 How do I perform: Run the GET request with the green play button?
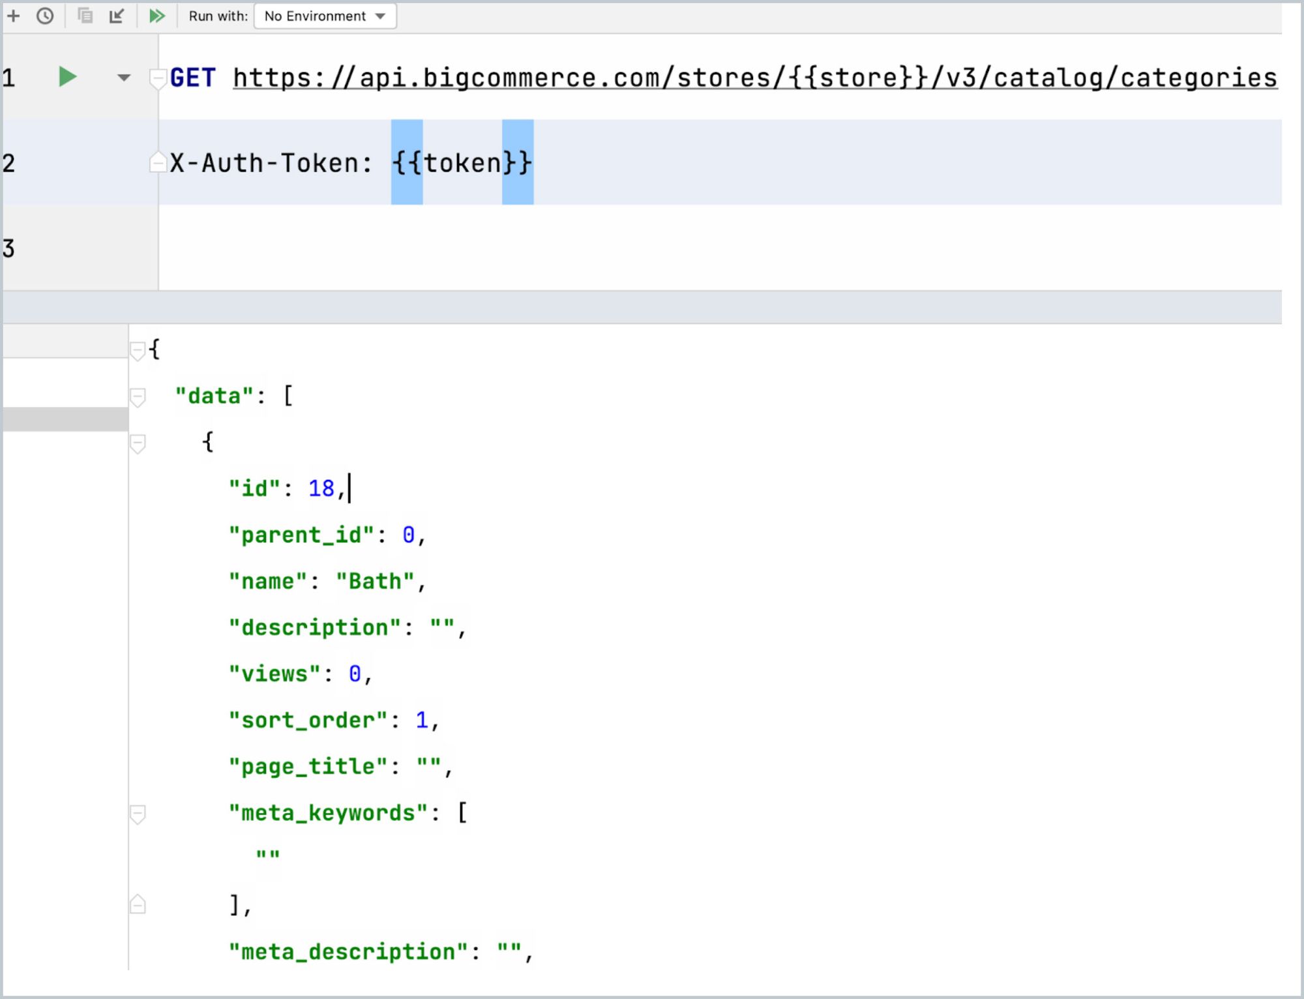[67, 77]
